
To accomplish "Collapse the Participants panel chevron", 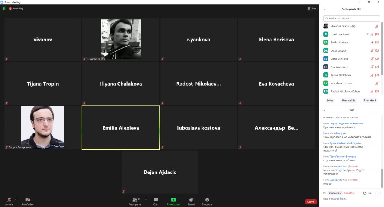I will 324,9.
